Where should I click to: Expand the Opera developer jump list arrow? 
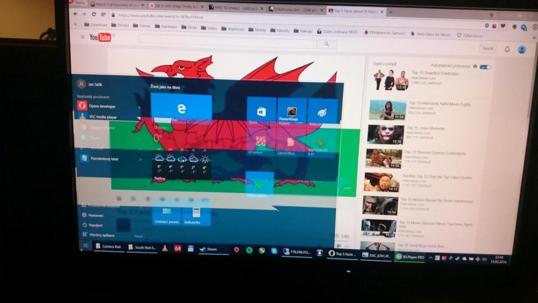tap(139, 107)
